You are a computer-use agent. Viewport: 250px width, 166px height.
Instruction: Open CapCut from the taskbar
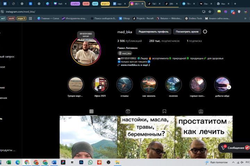pyautogui.click(x=72, y=162)
